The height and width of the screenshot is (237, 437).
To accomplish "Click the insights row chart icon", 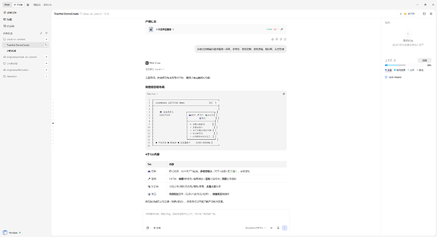I will [x=149, y=194].
